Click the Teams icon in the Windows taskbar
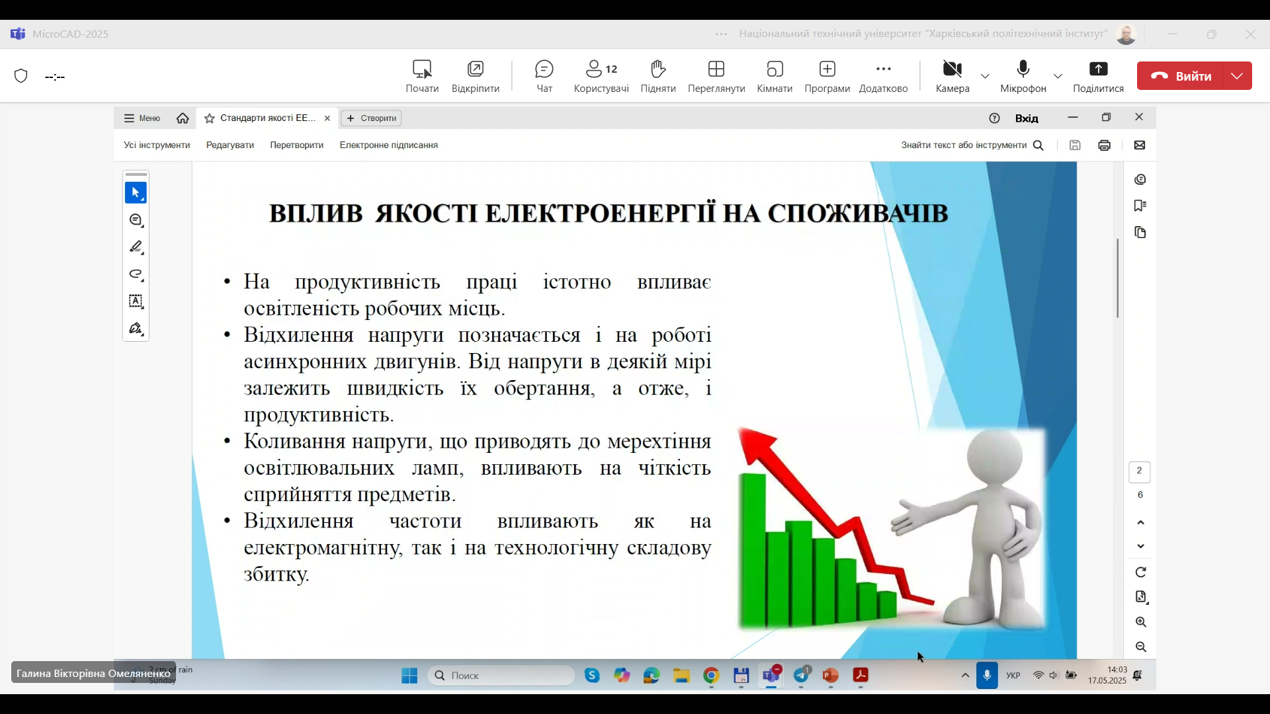 [x=771, y=676]
